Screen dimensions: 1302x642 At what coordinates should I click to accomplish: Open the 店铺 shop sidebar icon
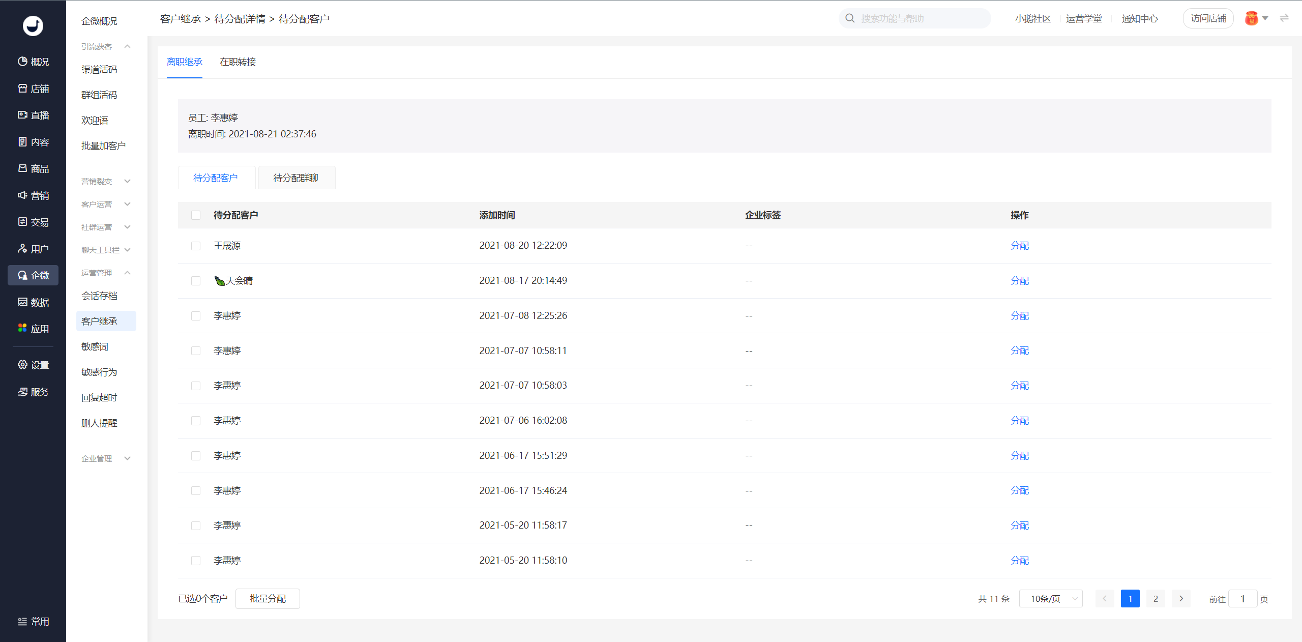[x=22, y=89]
